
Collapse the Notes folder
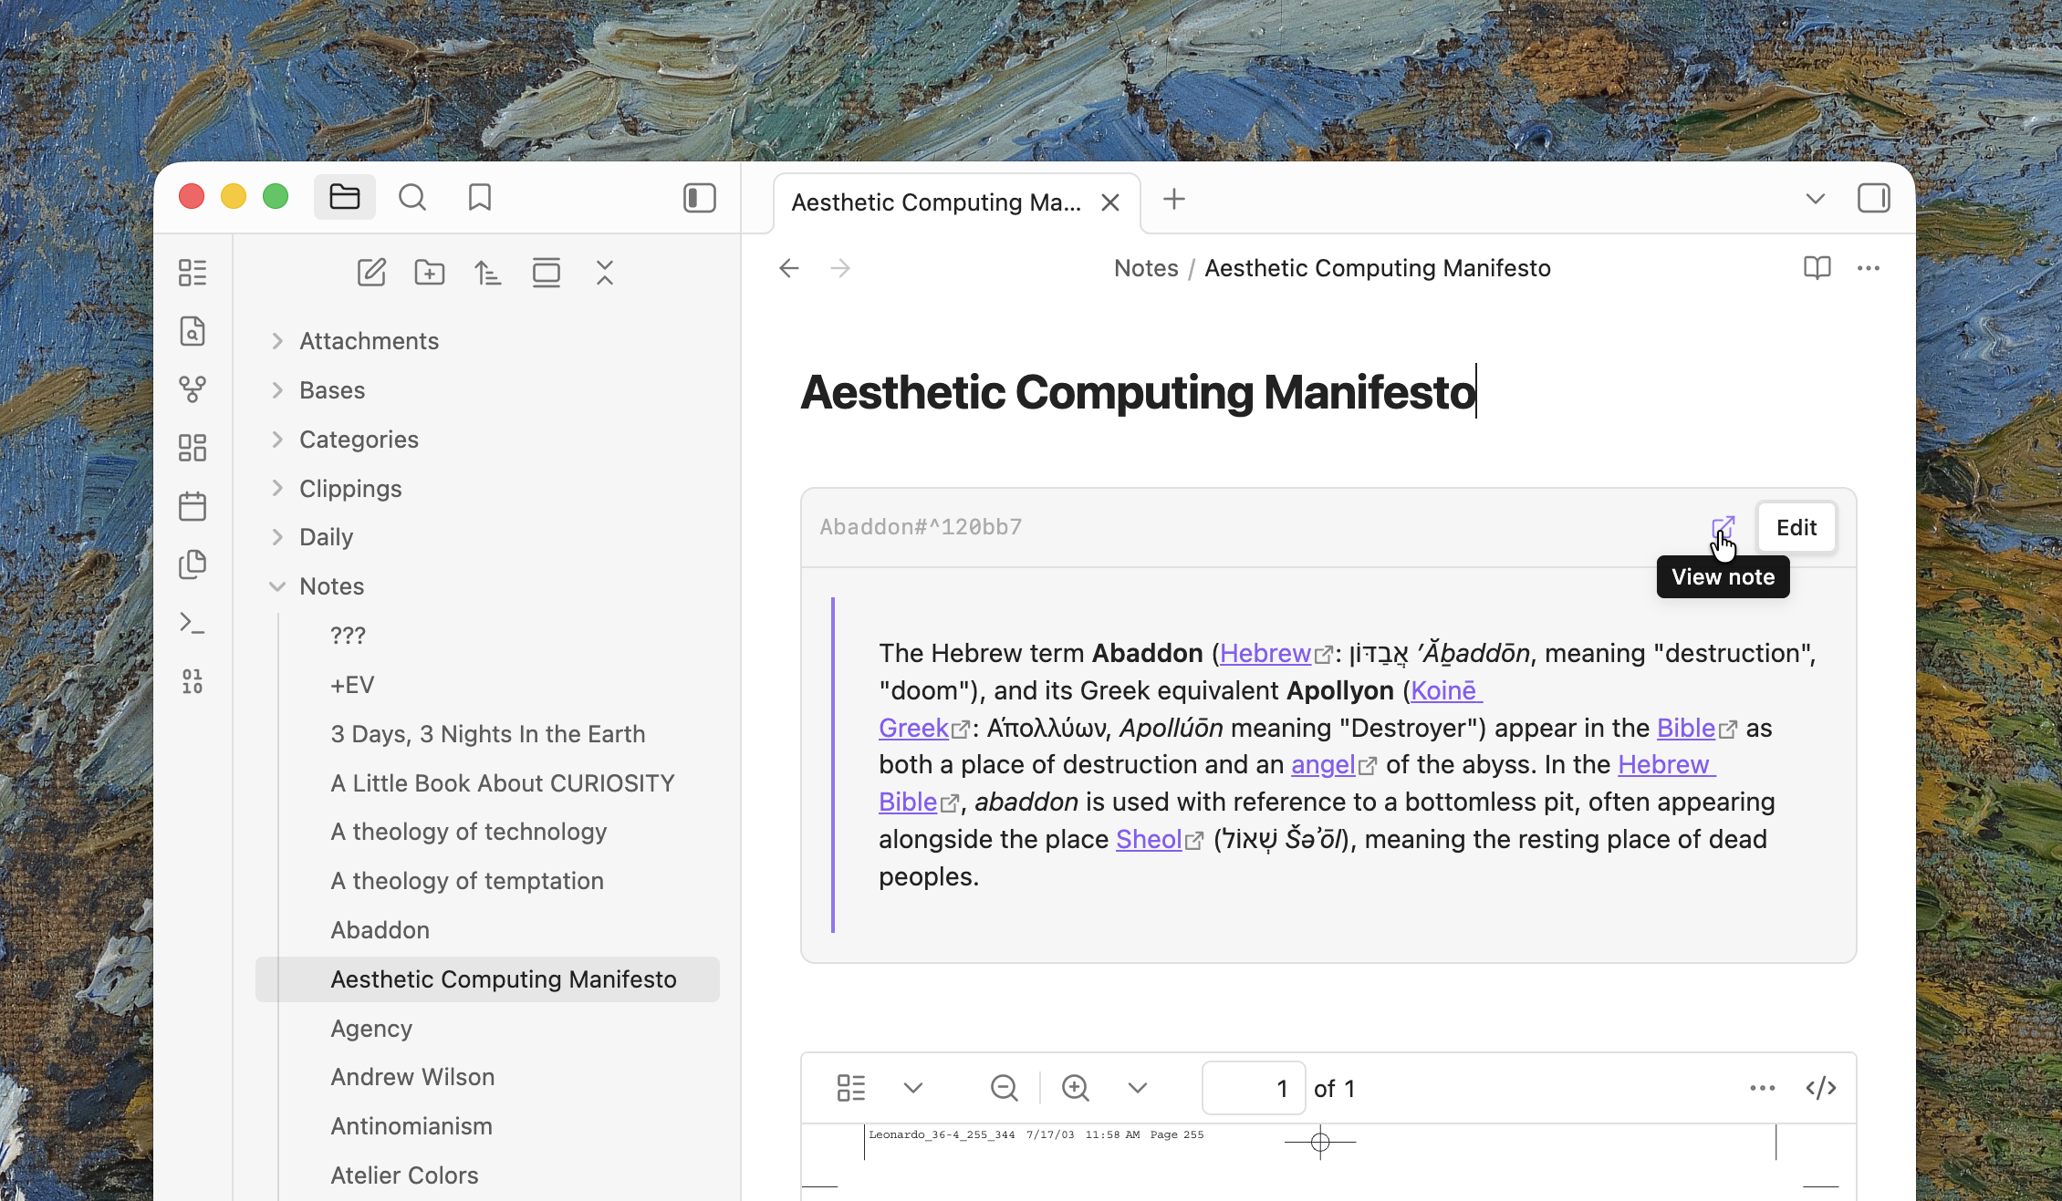pyautogui.click(x=277, y=586)
